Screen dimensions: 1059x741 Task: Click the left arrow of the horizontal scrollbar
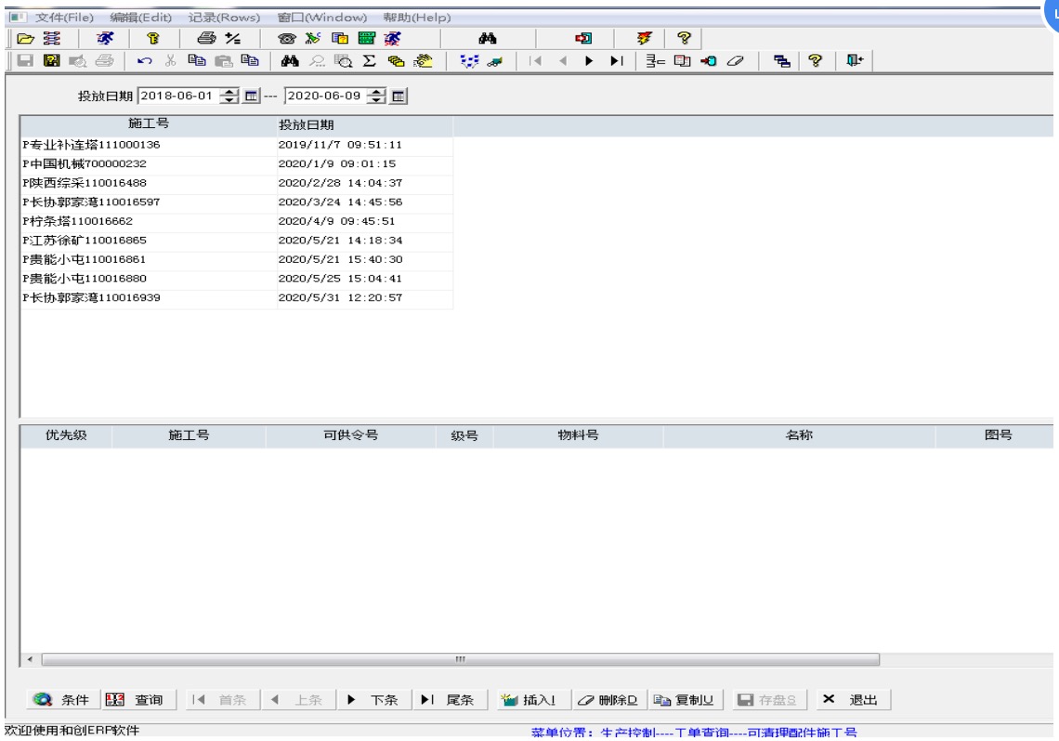pyautogui.click(x=30, y=659)
